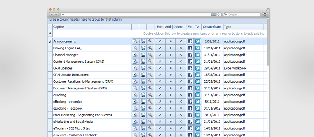Click the Twitter icon in Announcements row
Screen dimensions: 314x137
(198, 41)
